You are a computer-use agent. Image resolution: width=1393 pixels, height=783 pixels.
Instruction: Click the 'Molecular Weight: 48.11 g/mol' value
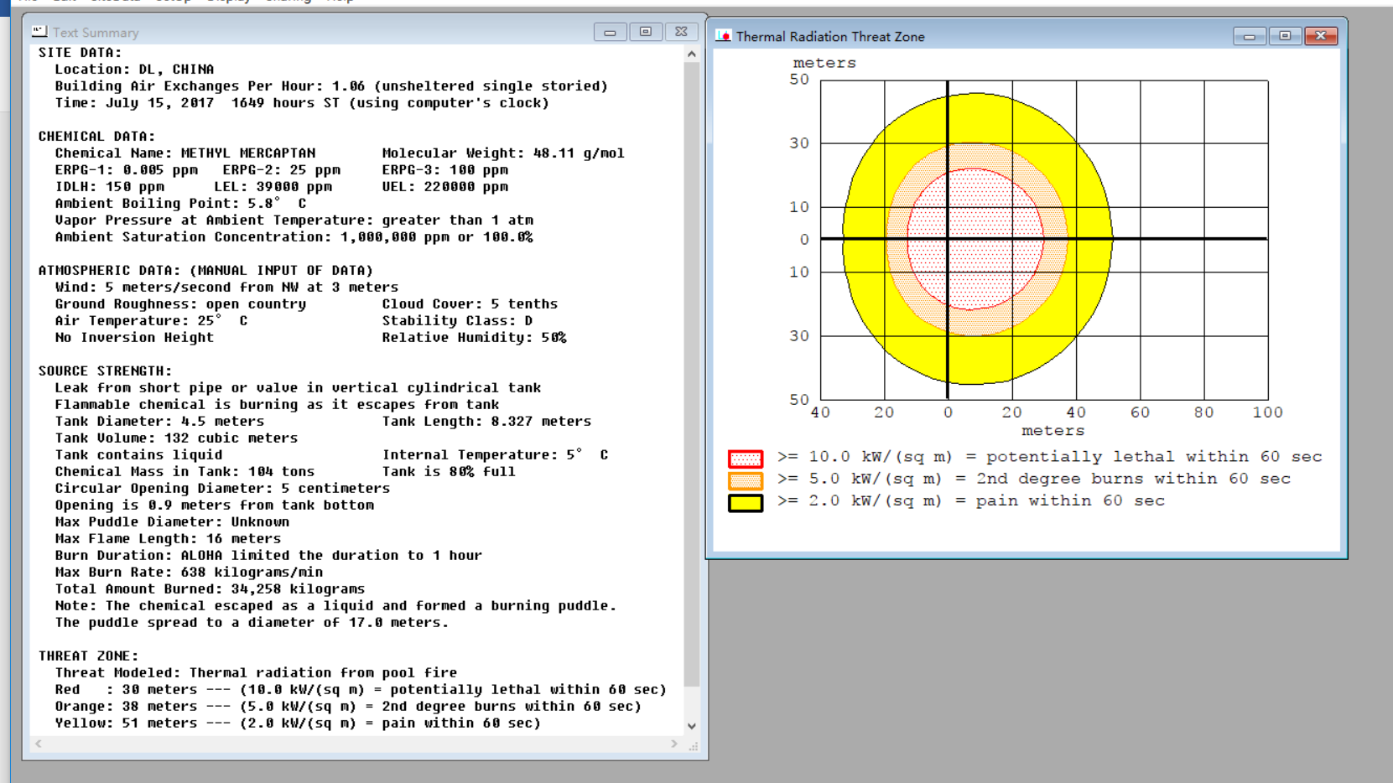coord(503,153)
